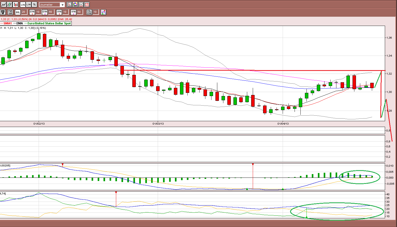Toggle the SMA 2 indicator
397x227 pixels.
(73, 12)
